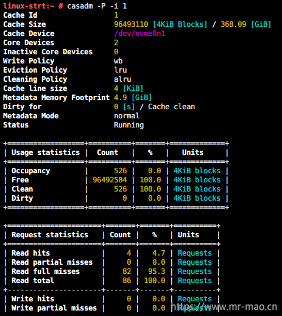Select the Read hits percentage '4.7'
Viewport: 282px width, 316px height.
[159, 253]
